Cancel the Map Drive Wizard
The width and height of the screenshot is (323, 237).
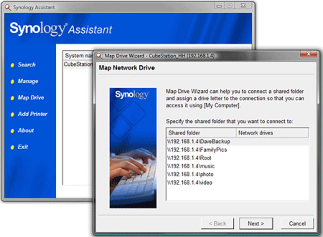297,223
